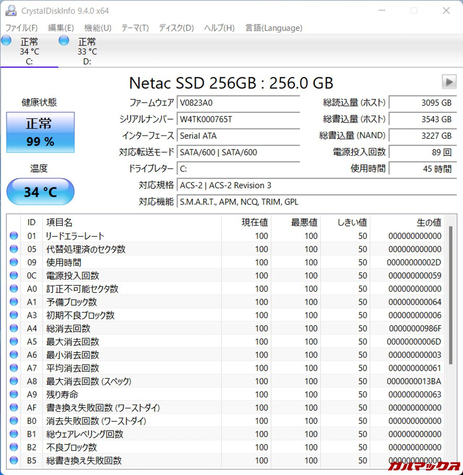Open the テーマ(T) menu
Image resolution: width=463 pixels, height=475 pixels.
135,28
